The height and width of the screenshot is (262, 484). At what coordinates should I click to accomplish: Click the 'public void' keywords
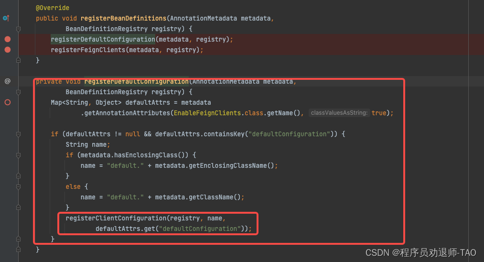click(x=56, y=18)
